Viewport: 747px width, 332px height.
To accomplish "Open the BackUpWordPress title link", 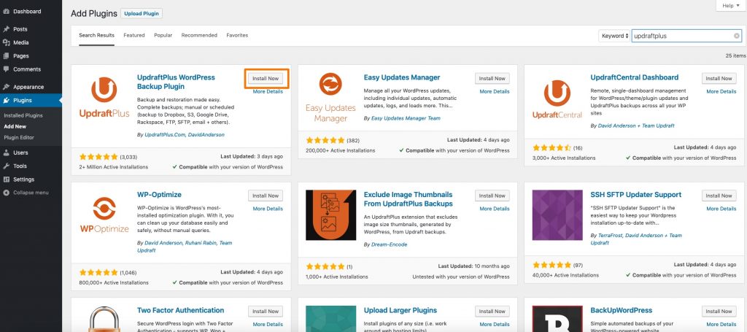I will 622,311.
